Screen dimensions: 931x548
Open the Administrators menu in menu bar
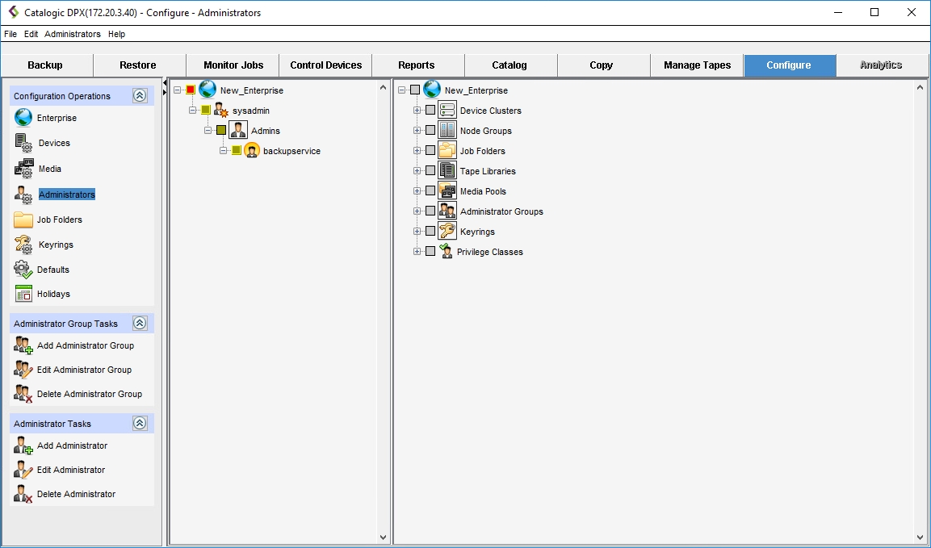73,34
